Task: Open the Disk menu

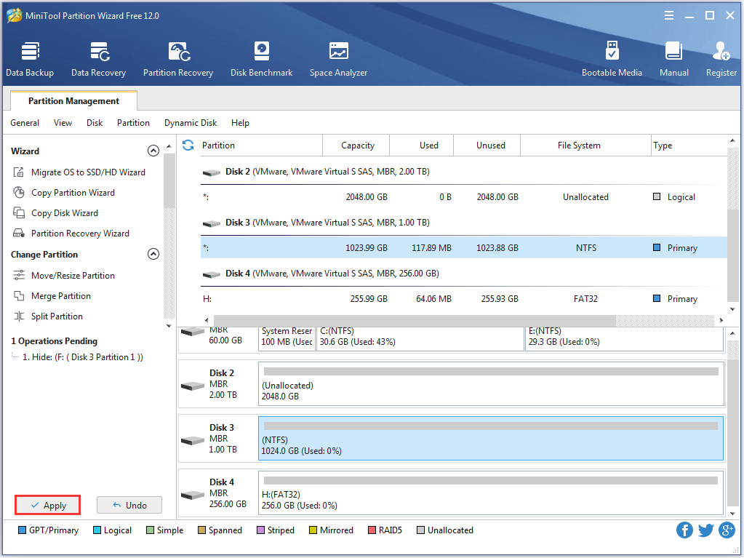Action: pyautogui.click(x=95, y=123)
